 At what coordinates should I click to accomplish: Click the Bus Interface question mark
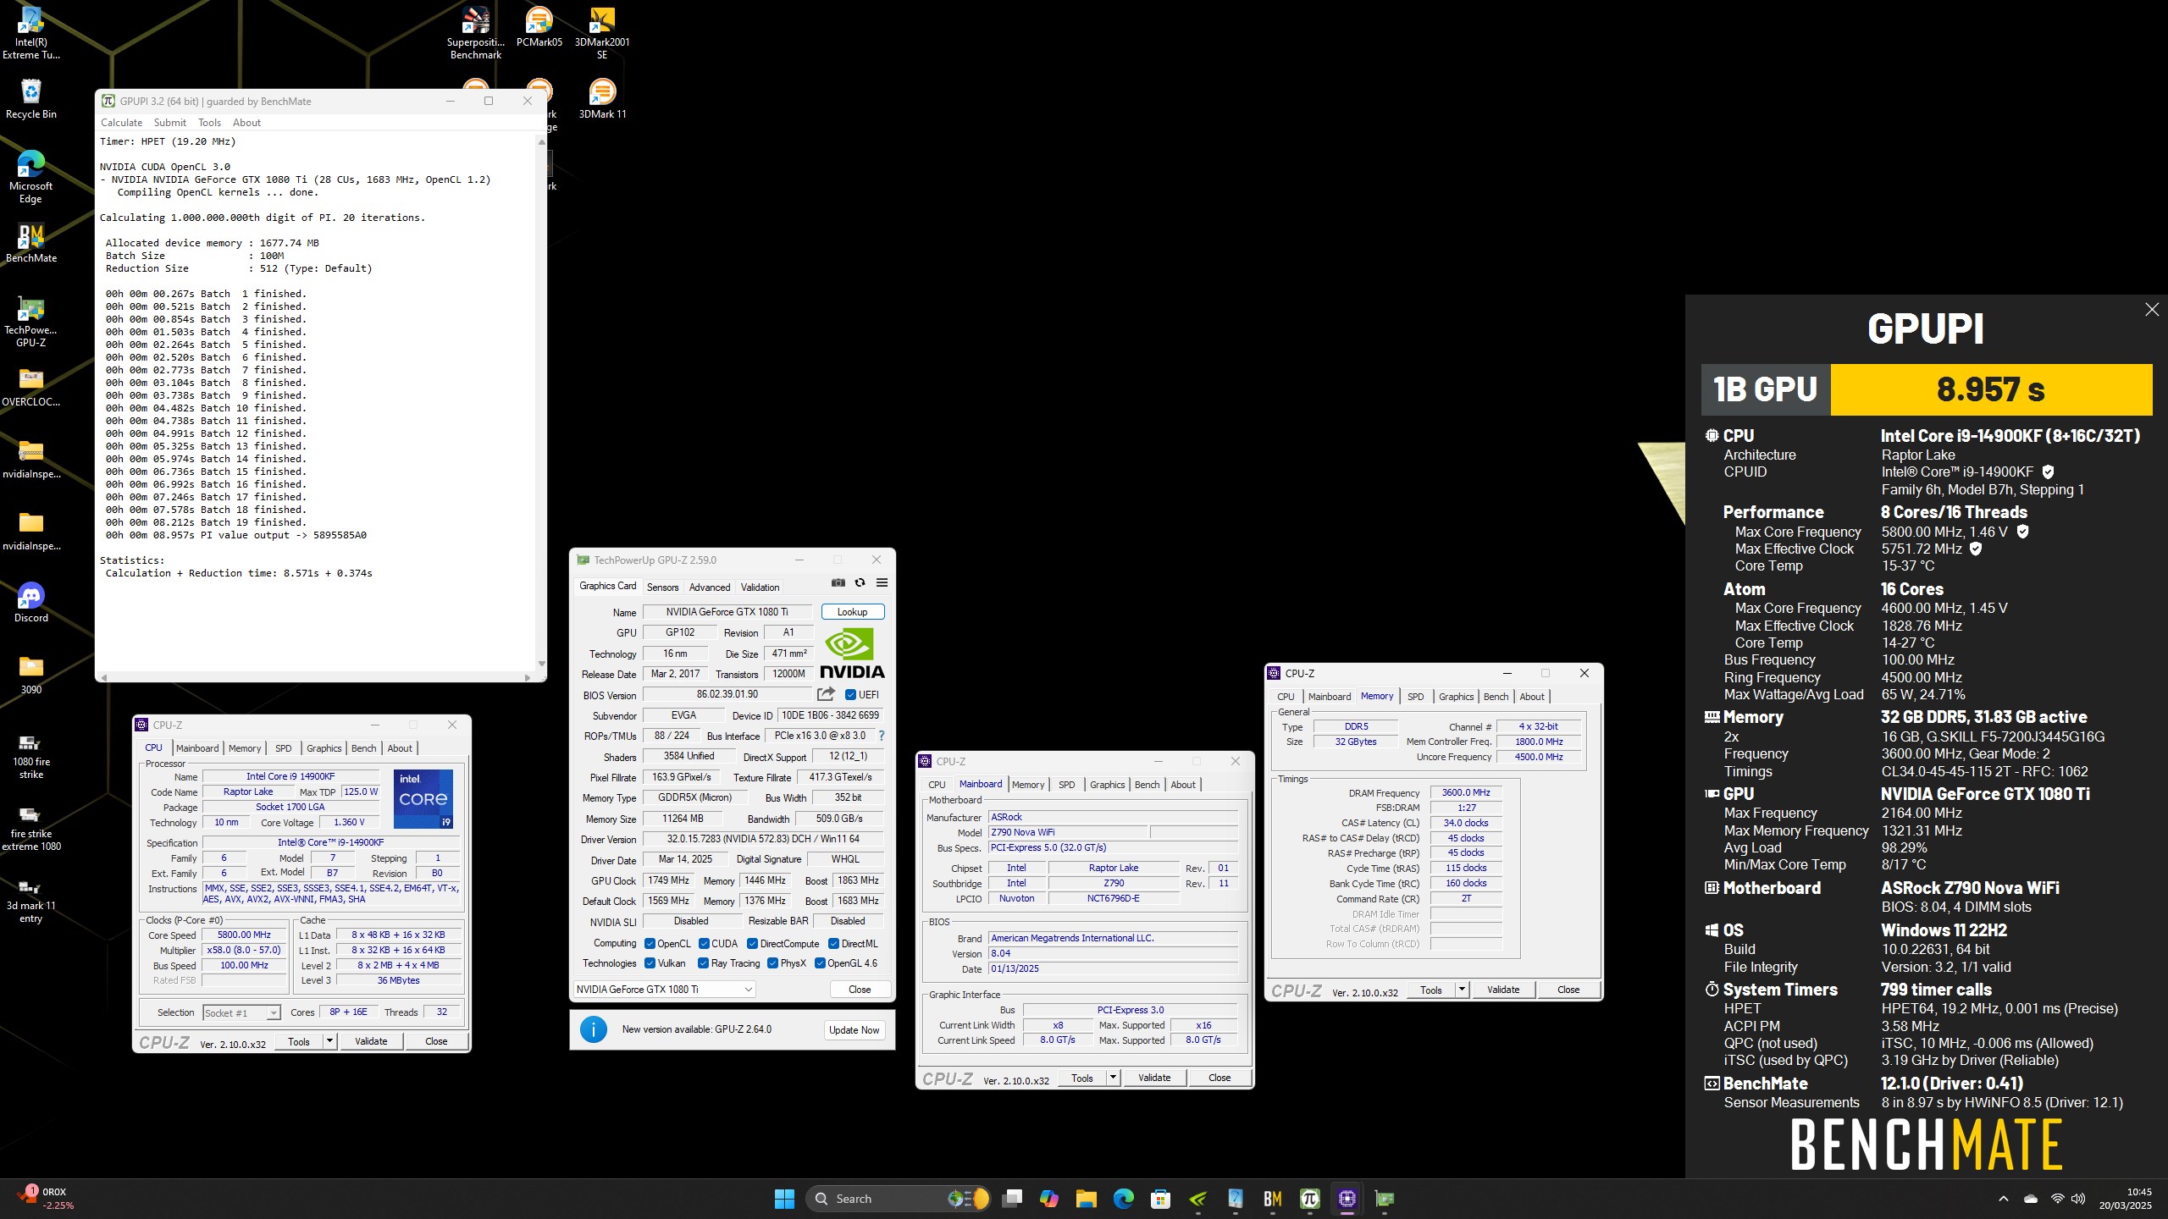pyautogui.click(x=882, y=736)
